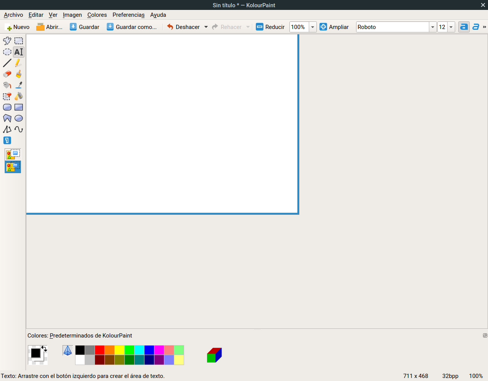Select the Zoom tool icon
The width and height of the screenshot is (488, 381).
pos(7,141)
